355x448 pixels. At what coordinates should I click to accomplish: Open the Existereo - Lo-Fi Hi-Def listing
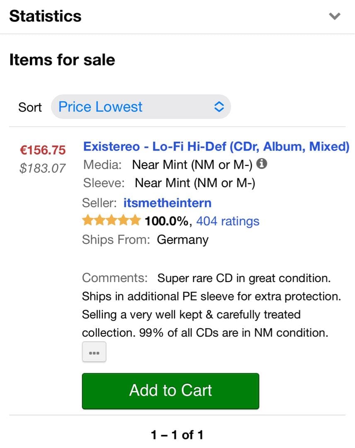click(x=216, y=146)
